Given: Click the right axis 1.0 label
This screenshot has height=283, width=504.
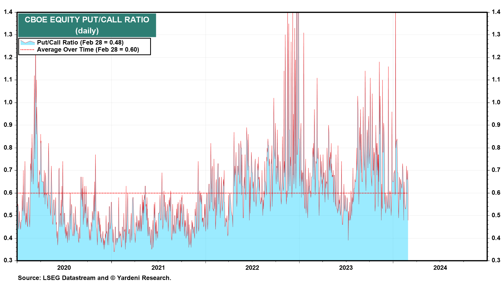Looking at the screenshot, I should click(496, 102).
